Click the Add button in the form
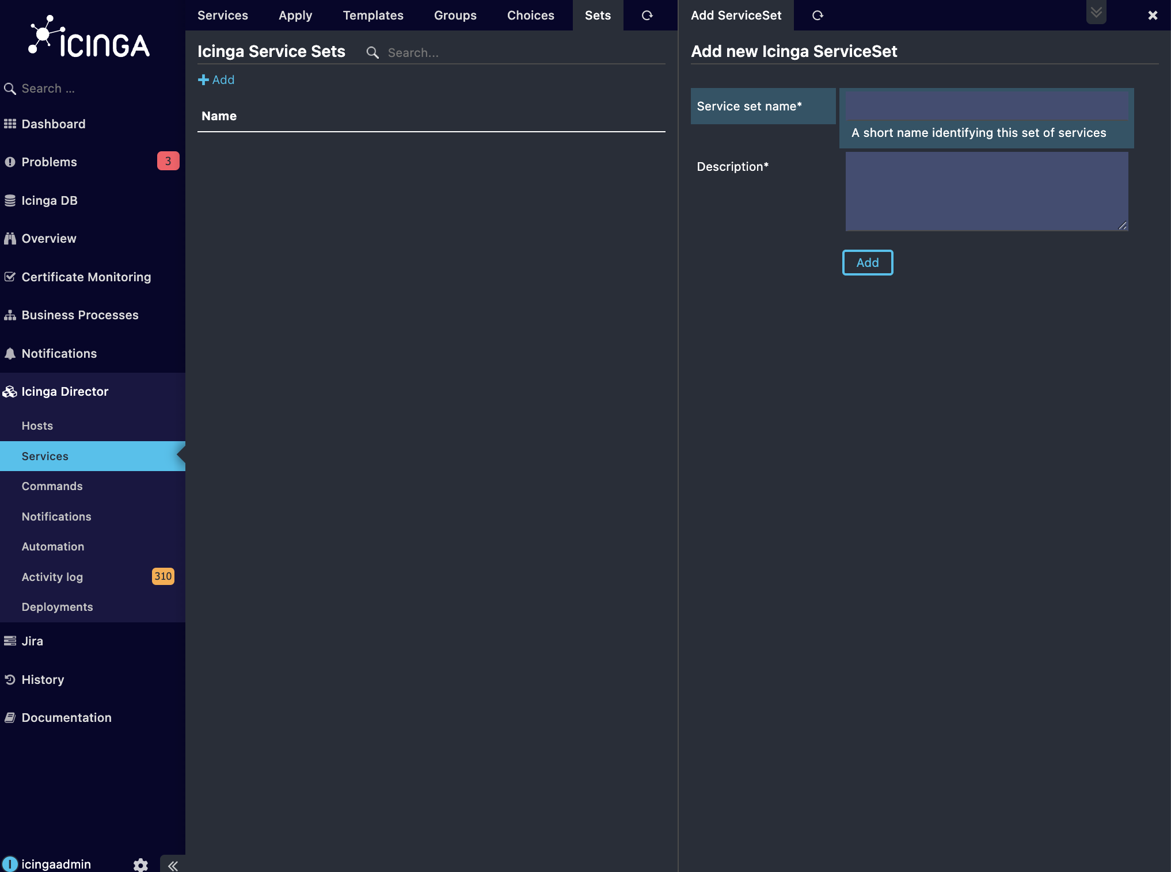Image resolution: width=1171 pixels, height=872 pixels. point(868,263)
